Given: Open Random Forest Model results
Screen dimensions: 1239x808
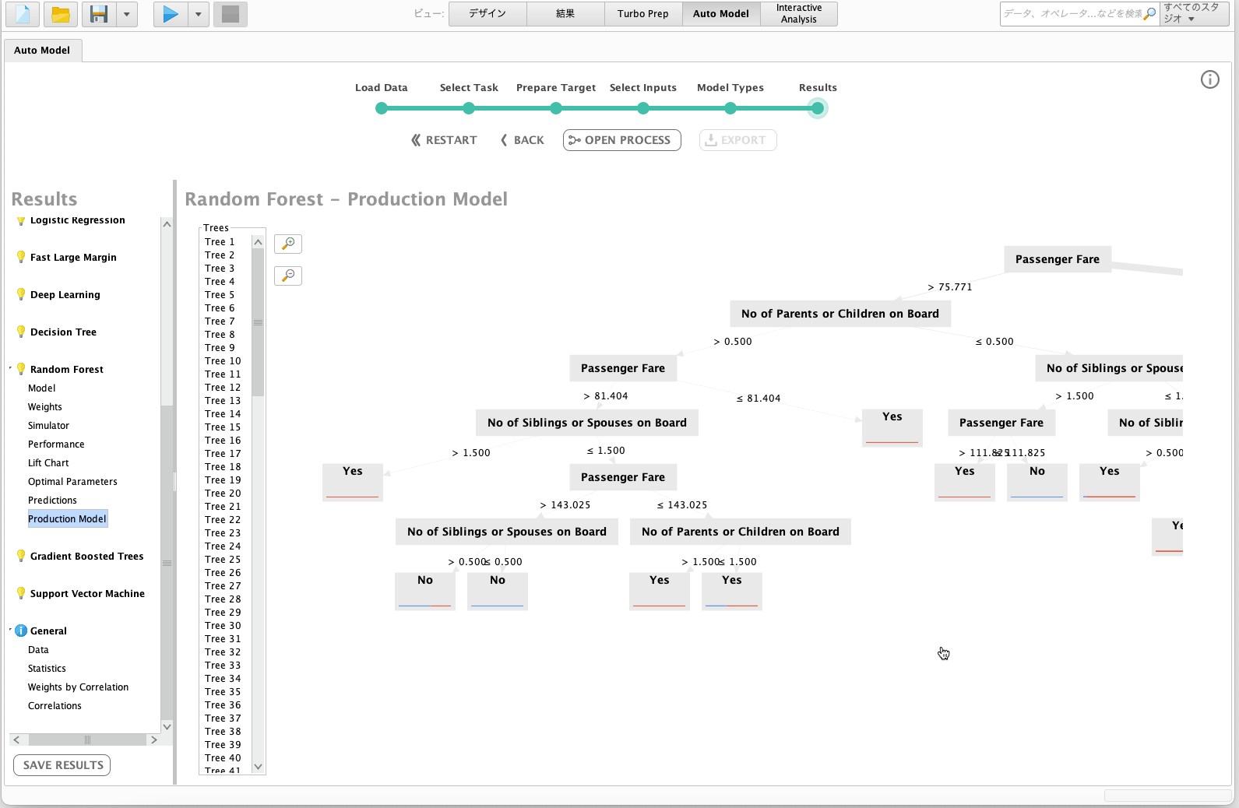Looking at the screenshot, I should [42, 388].
